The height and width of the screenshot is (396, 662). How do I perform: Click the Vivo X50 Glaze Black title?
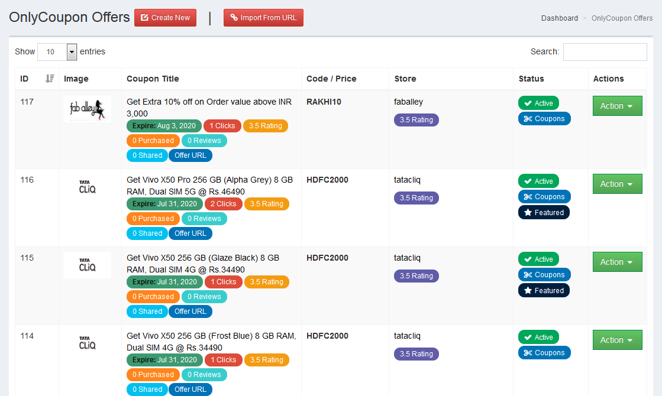(x=203, y=264)
